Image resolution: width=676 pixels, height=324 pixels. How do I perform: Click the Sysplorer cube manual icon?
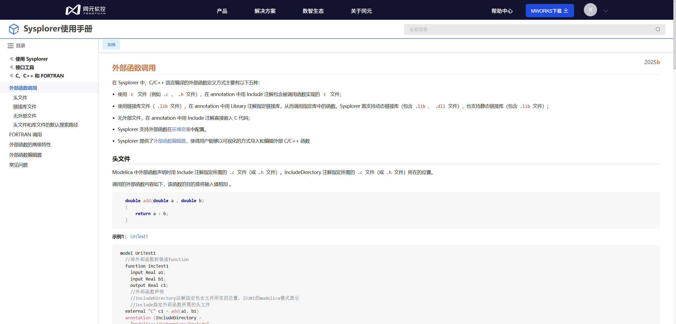pos(14,29)
